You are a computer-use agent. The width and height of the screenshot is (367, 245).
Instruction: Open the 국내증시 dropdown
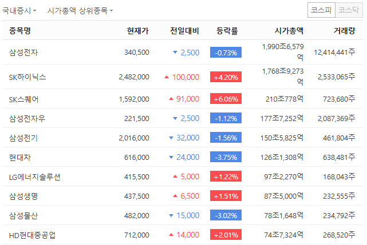(19, 10)
